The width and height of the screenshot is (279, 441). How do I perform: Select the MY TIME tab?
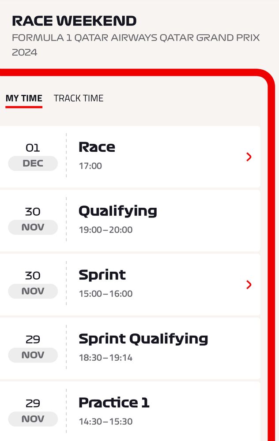click(24, 98)
